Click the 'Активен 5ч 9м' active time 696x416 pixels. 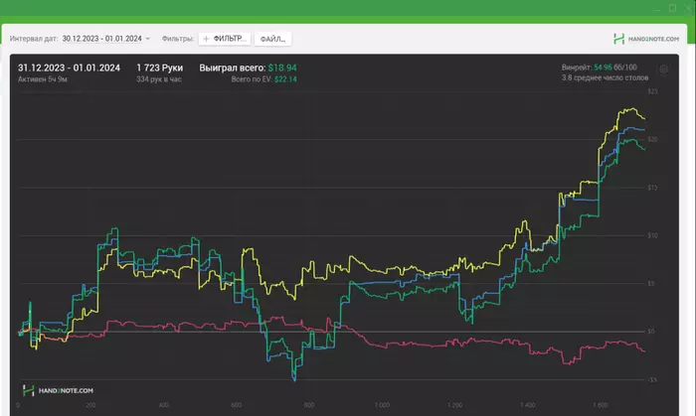pos(43,79)
